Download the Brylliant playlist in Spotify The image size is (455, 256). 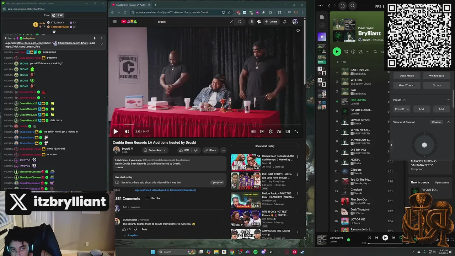(353, 52)
